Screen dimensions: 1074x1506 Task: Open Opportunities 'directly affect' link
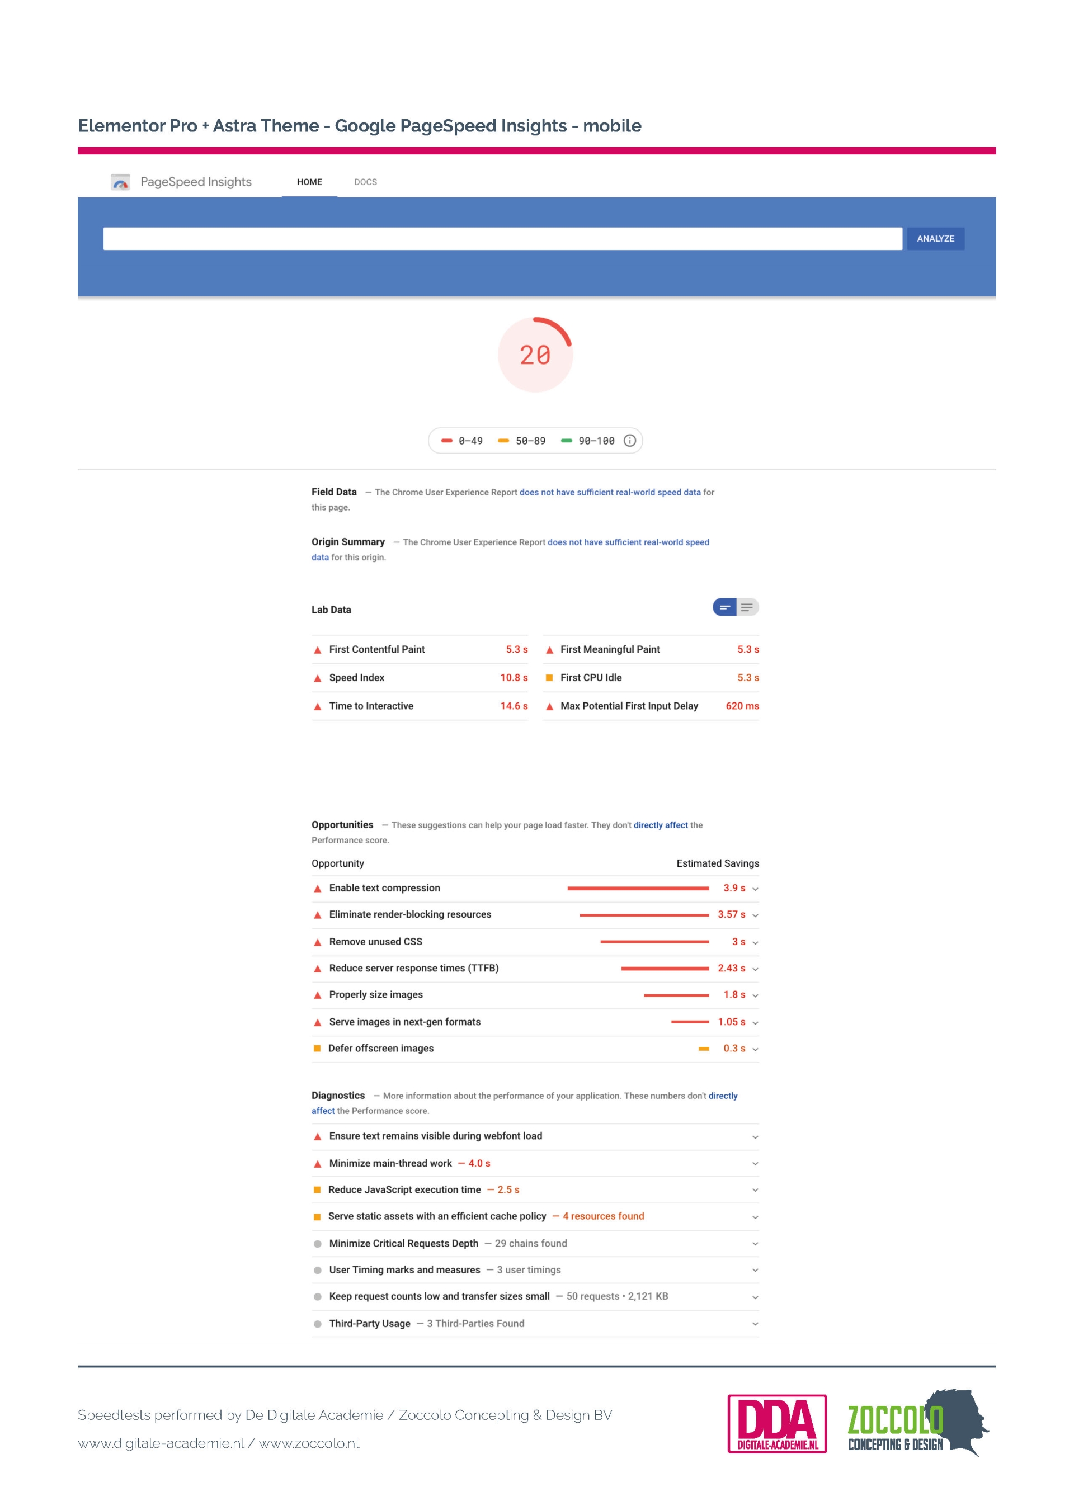click(x=661, y=825)
